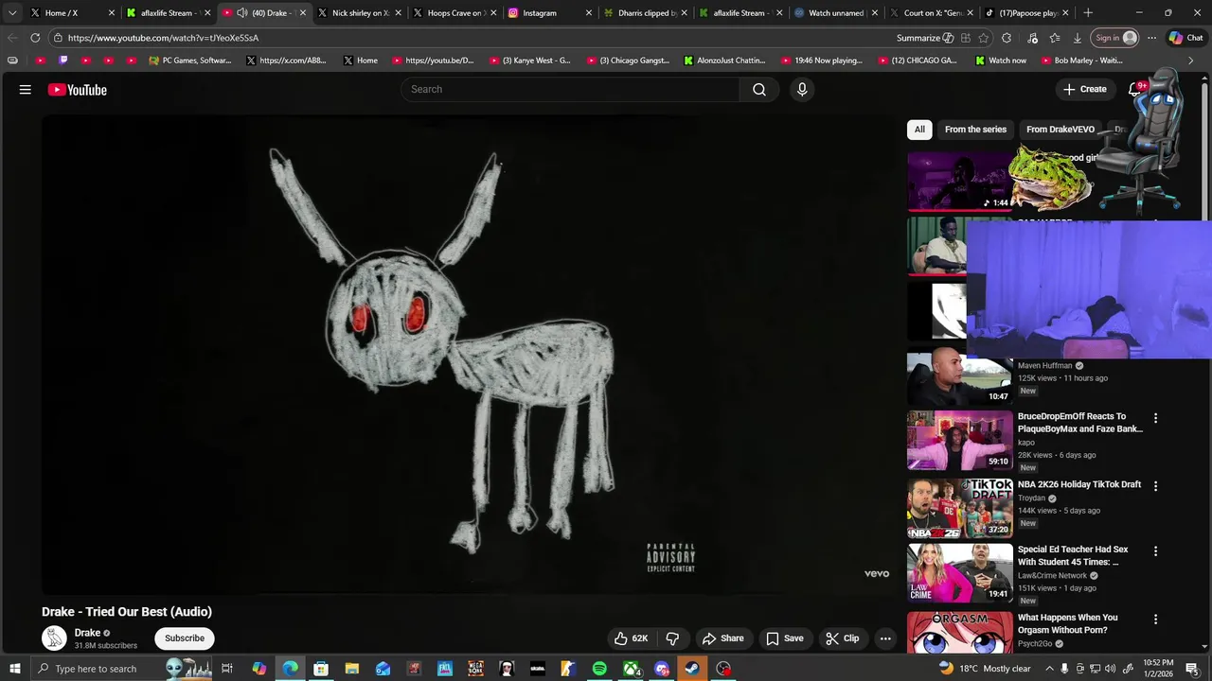Open menu for BruceDropEmOff Reacts video
The width and height of the screenshot is (1212, 681).
pyautogui.click(x=1155, y=418)
